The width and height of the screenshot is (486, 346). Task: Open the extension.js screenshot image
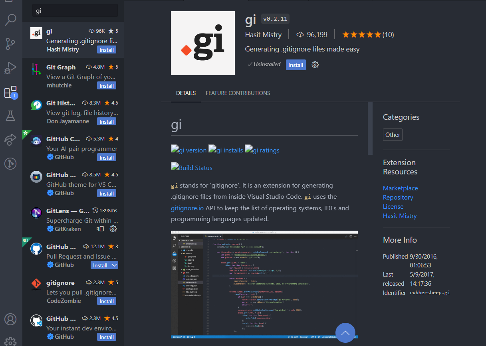[x=264, y=285]
